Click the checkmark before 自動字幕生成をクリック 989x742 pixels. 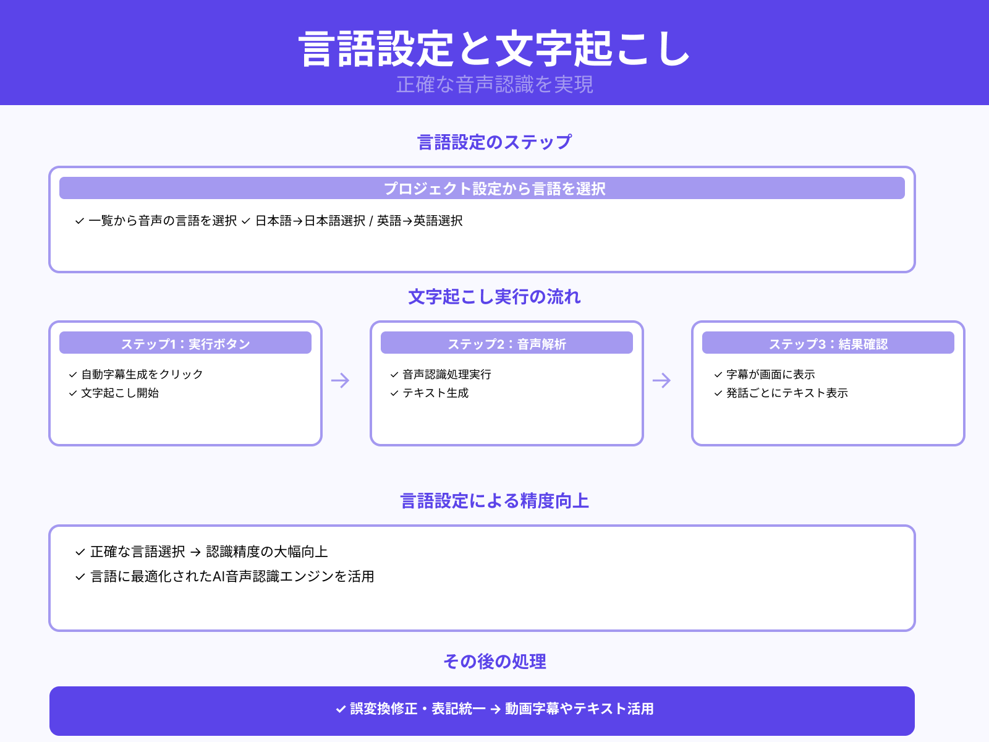click(x=70, y=373)
